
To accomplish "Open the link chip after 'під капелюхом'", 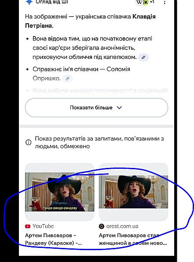I will point(143,57).
